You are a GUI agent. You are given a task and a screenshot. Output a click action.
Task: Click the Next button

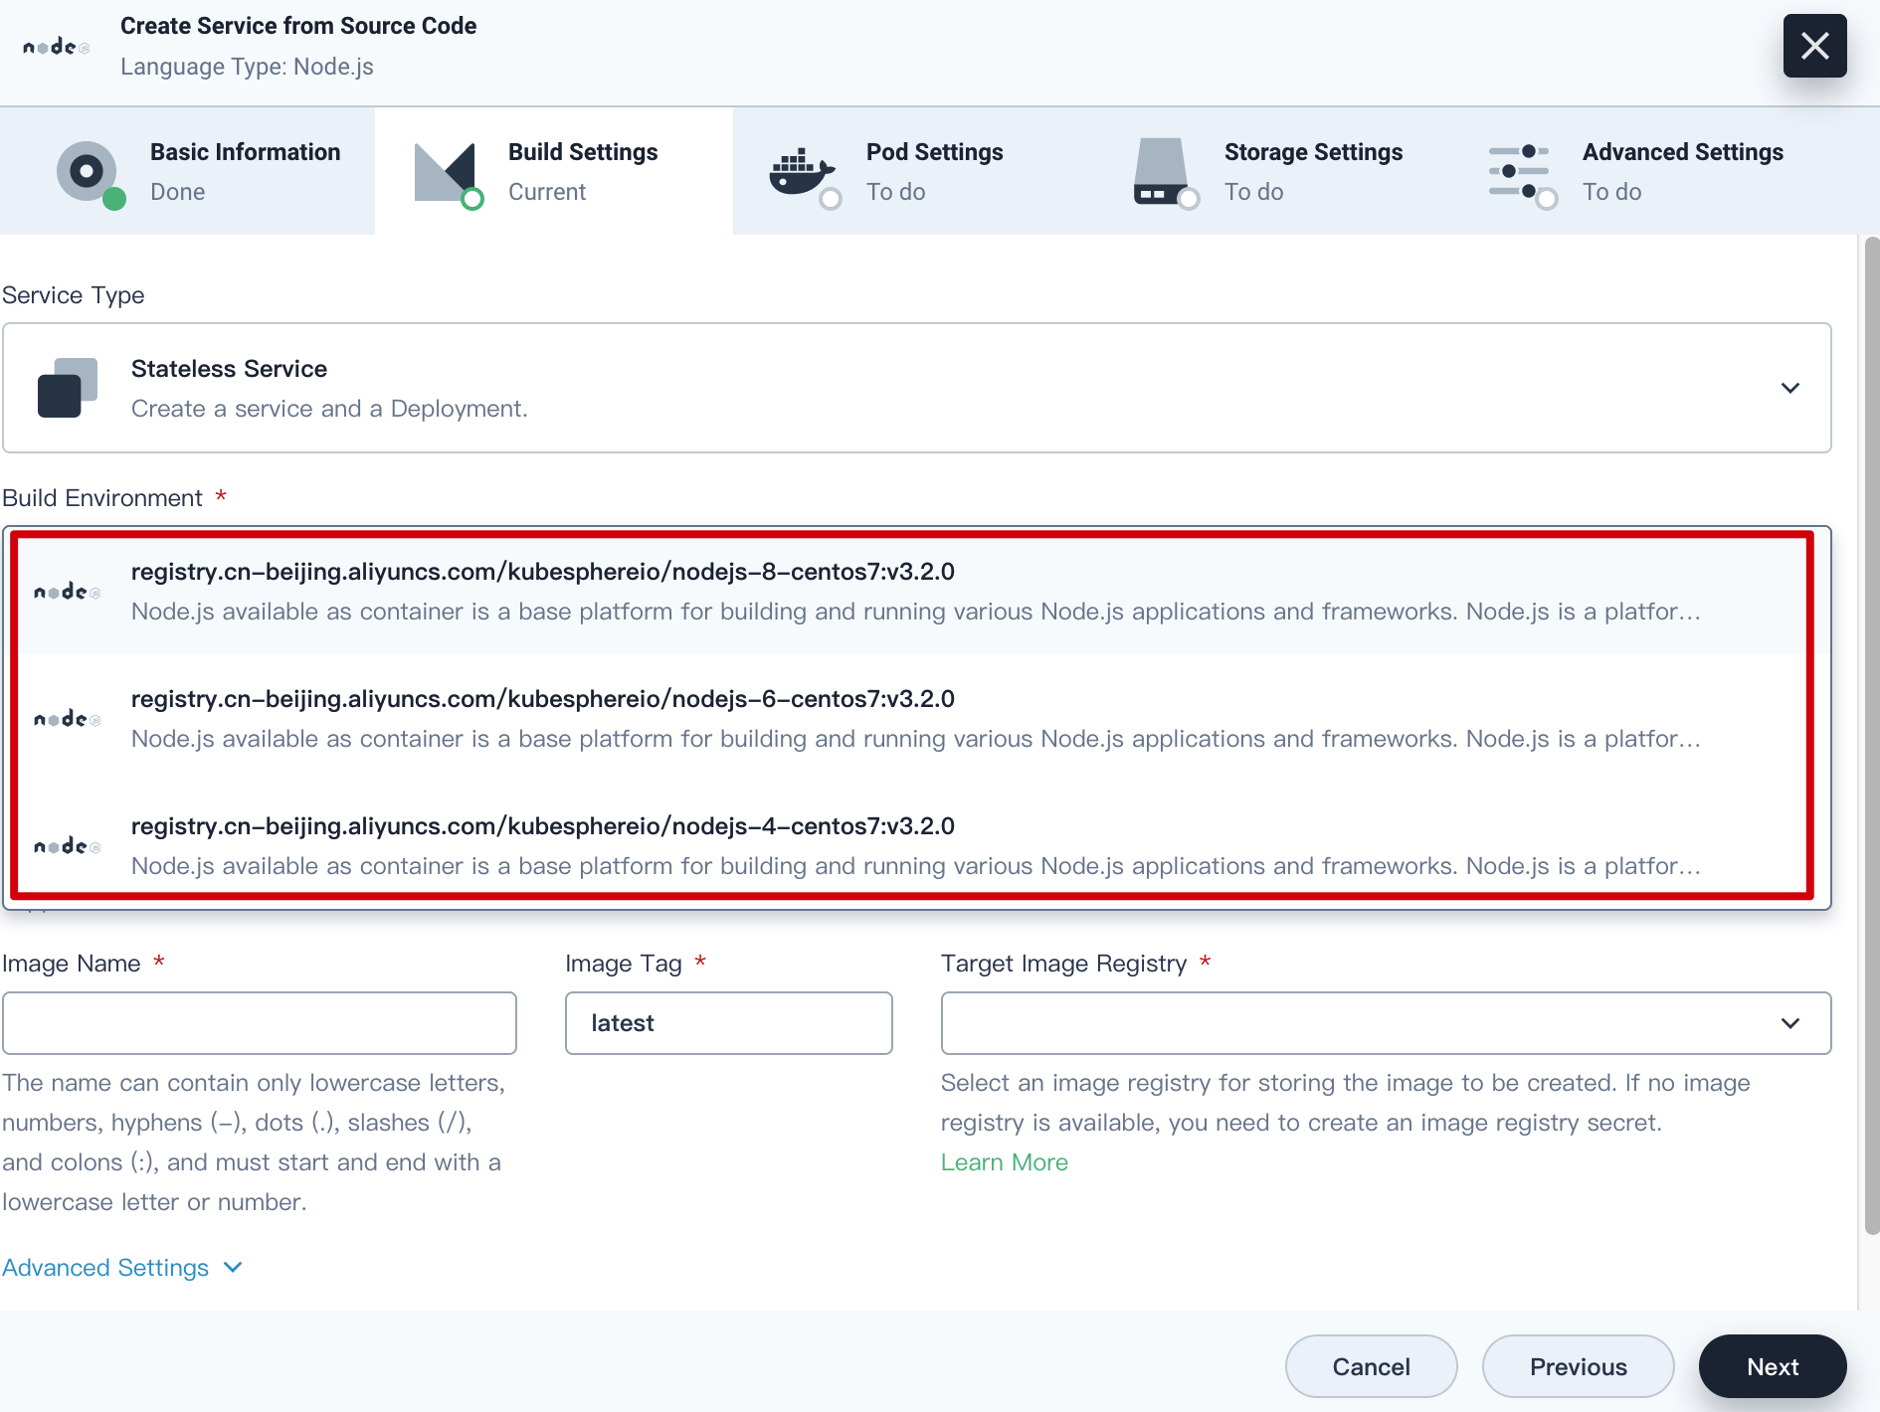pyautogui.click(x=1773, y=1366)
